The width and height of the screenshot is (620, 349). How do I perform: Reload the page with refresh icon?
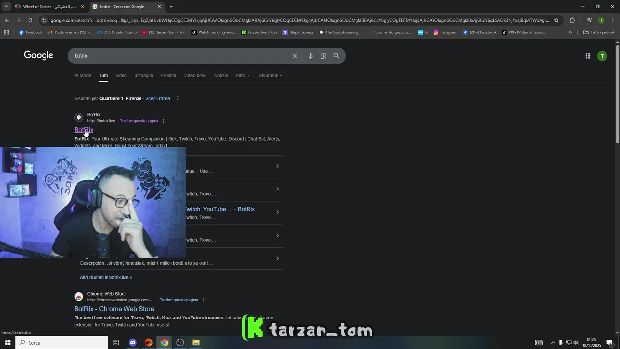(30, 20)
